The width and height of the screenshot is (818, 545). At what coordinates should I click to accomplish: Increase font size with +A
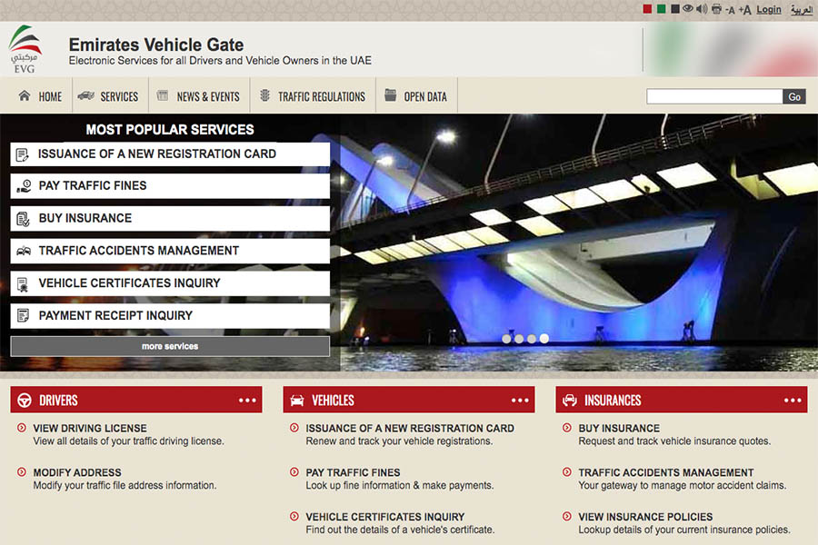pos(744,10)
